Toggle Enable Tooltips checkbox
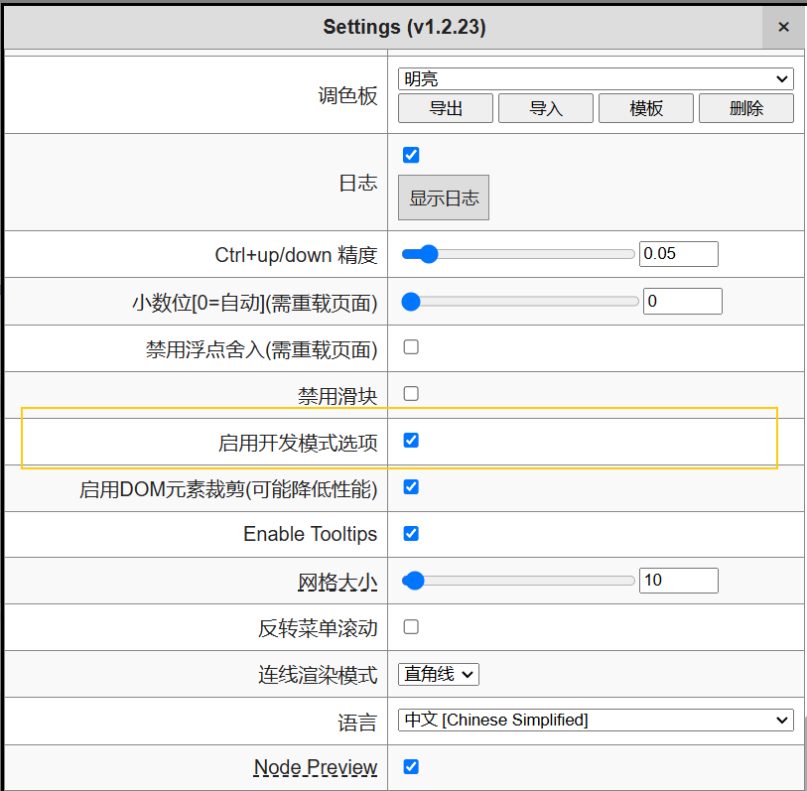 pos(411,534)
